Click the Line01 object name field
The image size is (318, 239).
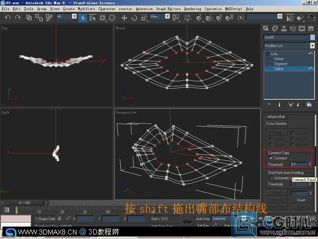(x=286, y=37)
